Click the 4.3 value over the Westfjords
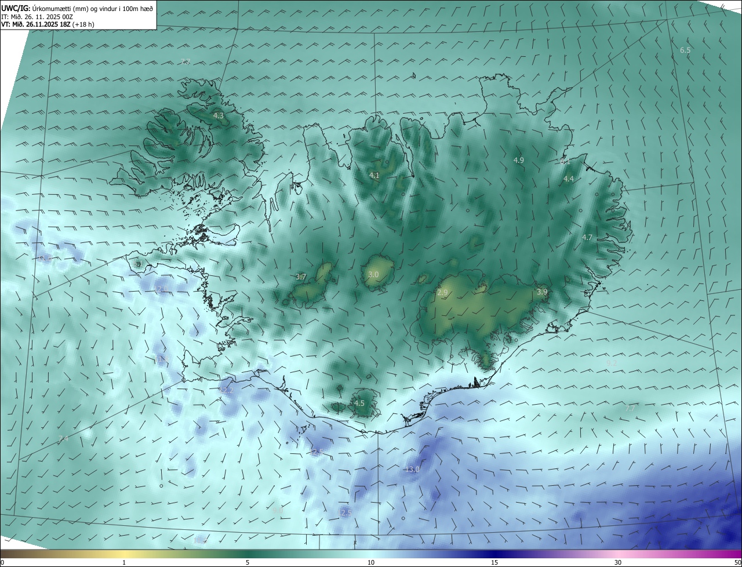The width and height of the screenshot is (742, 567). click(219, 116)
